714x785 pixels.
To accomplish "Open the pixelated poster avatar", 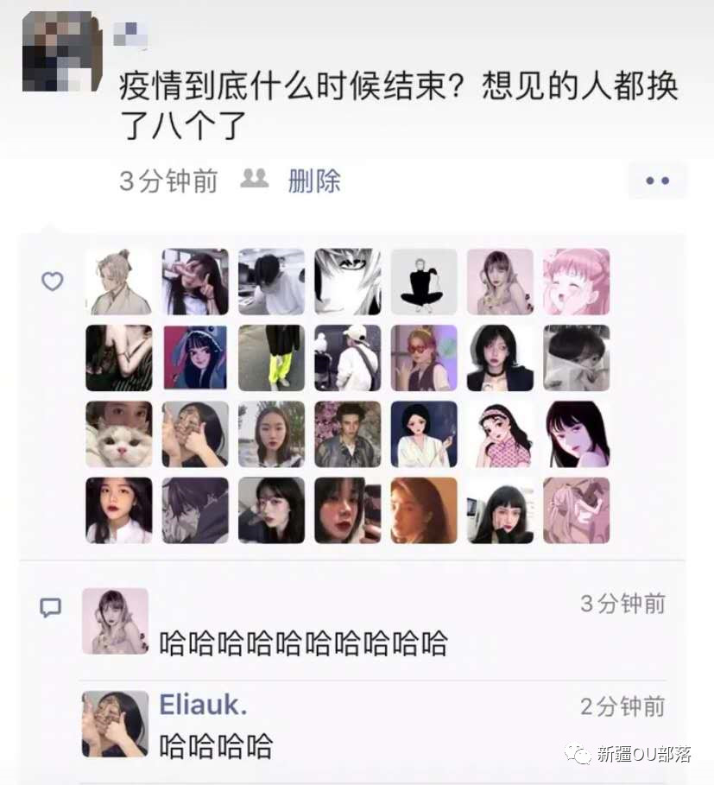I will (62, 52).
